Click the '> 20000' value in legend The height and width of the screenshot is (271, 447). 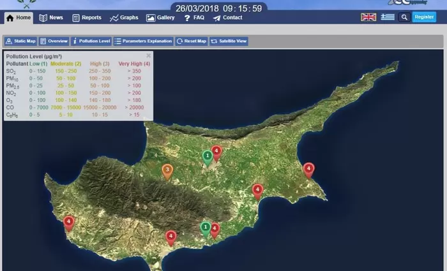pos(134,107)
